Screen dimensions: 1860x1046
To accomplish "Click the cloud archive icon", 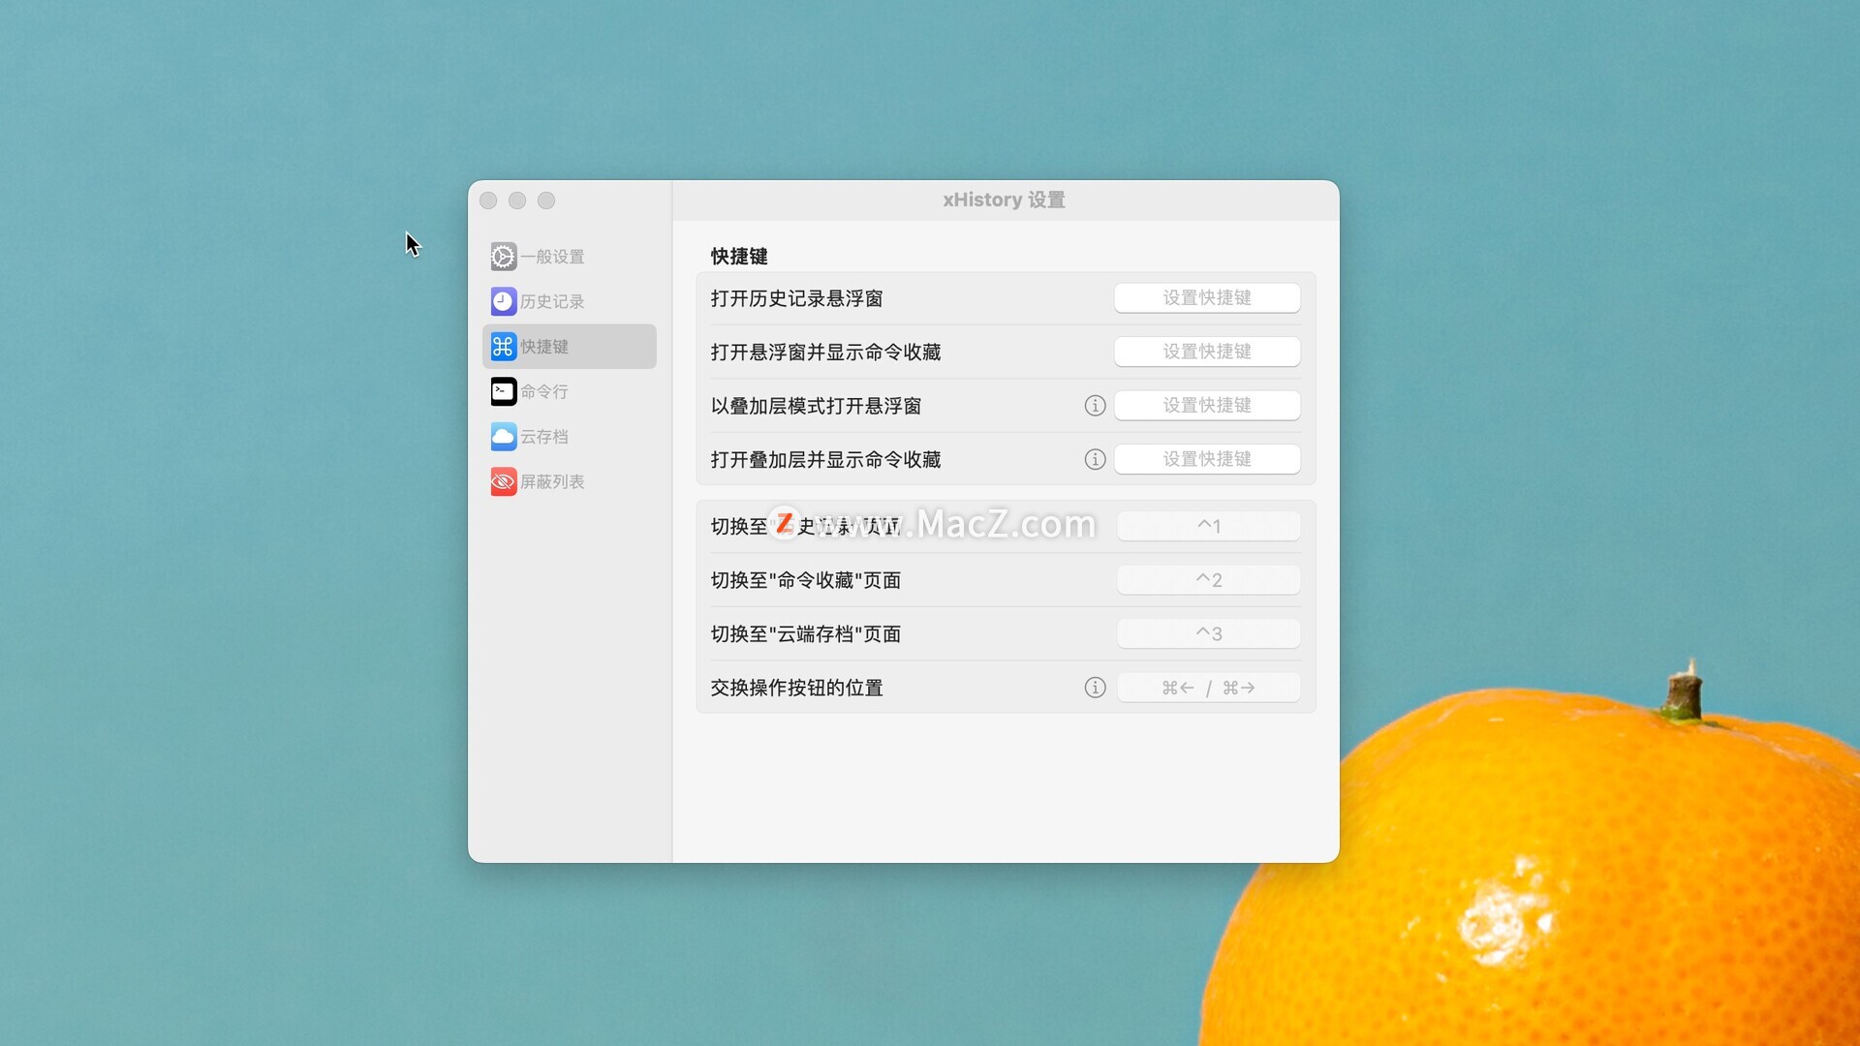I will [x=503, y=437].
